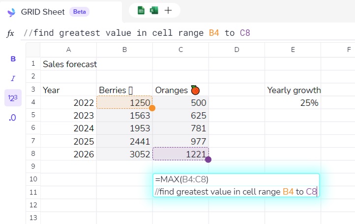Click the purple C8 range handle
The image size is (355, 224).
[x=208, y=159]
